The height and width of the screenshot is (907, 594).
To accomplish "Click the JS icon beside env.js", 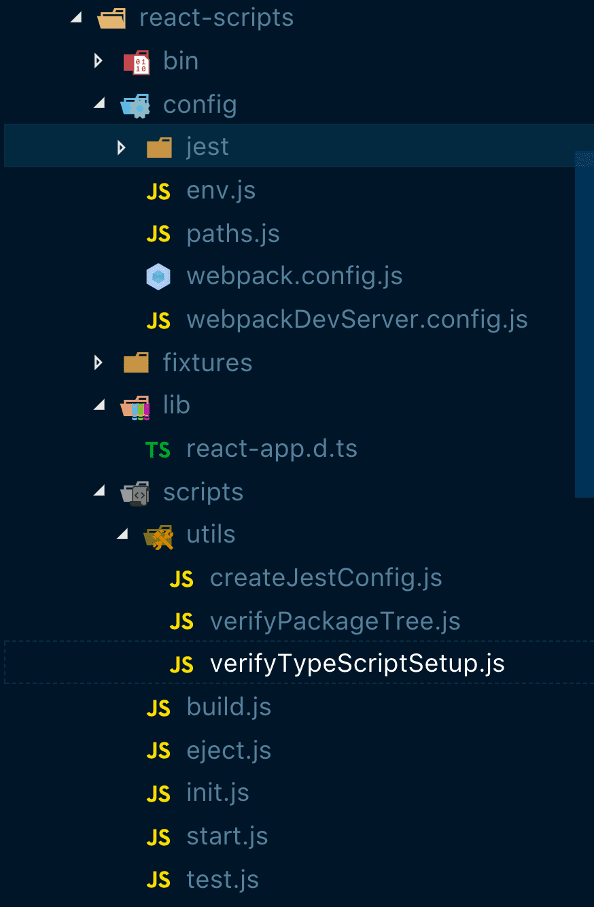I will click(158, 191).
